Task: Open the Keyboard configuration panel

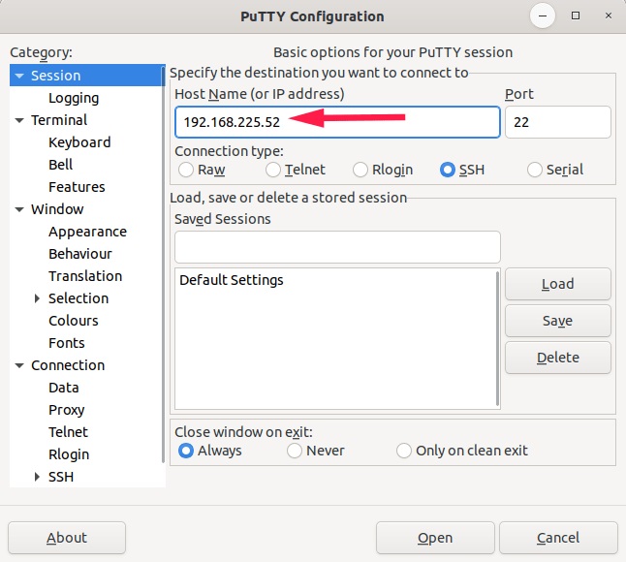Action: [x=79, y=142]
